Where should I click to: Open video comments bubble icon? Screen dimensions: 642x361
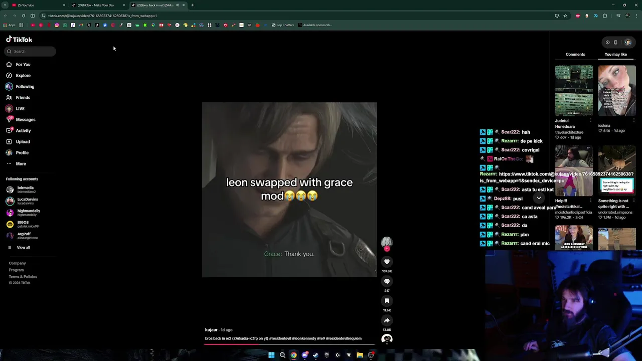coord(387,281)
